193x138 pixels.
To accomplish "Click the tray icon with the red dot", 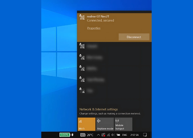I will [103, 135].
